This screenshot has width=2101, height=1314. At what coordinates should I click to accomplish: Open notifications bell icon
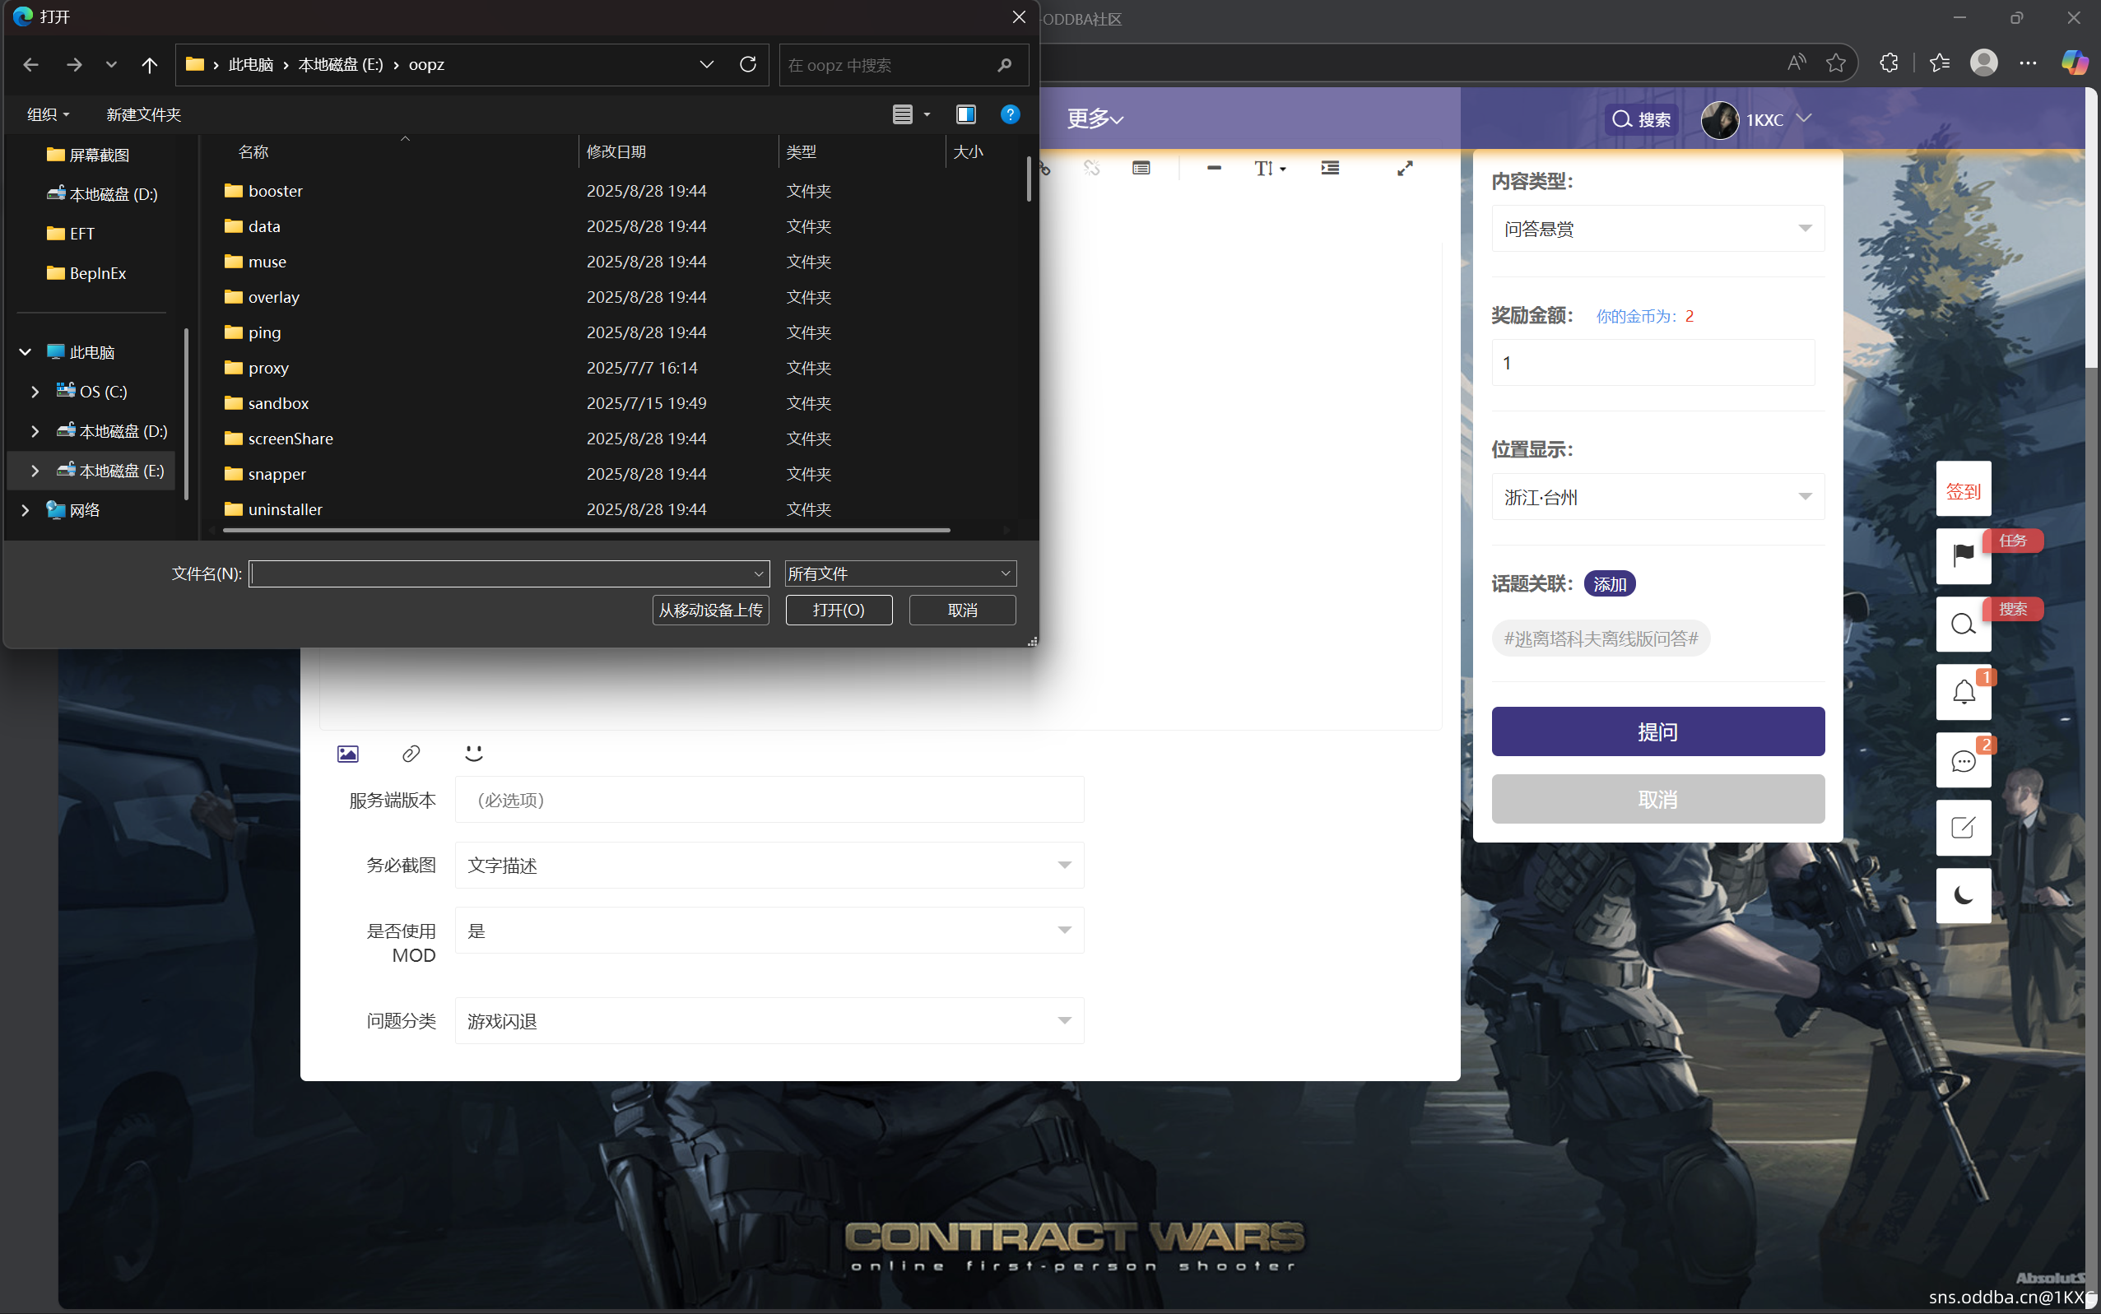1963,693
